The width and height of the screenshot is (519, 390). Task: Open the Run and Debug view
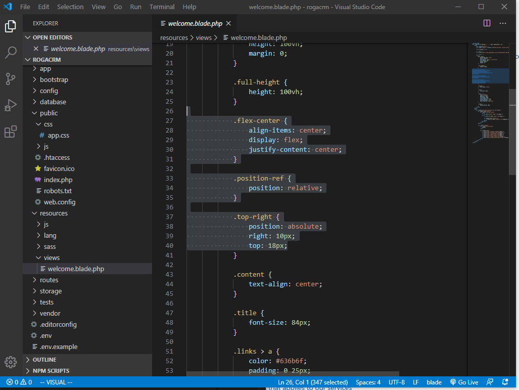point(11,105)
